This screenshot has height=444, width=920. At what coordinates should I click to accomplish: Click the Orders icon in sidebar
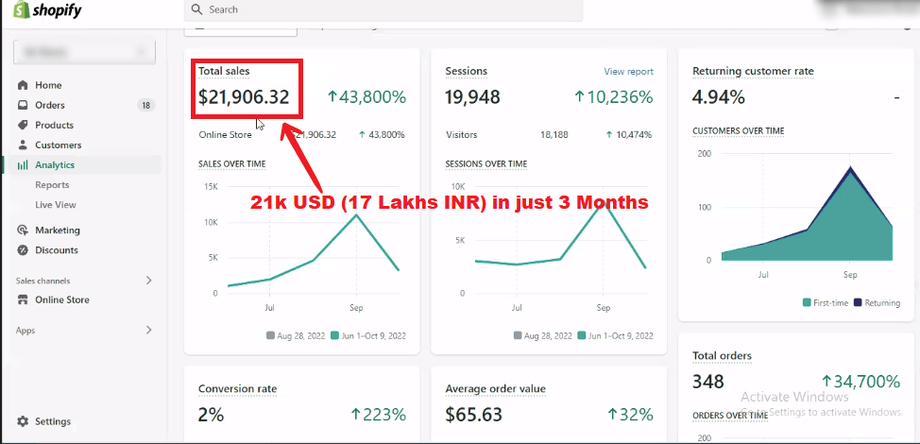pos(23,105)
